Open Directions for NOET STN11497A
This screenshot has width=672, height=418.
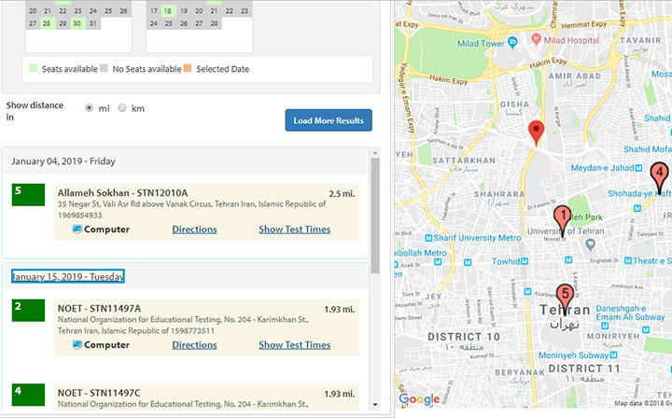(194, 345)
